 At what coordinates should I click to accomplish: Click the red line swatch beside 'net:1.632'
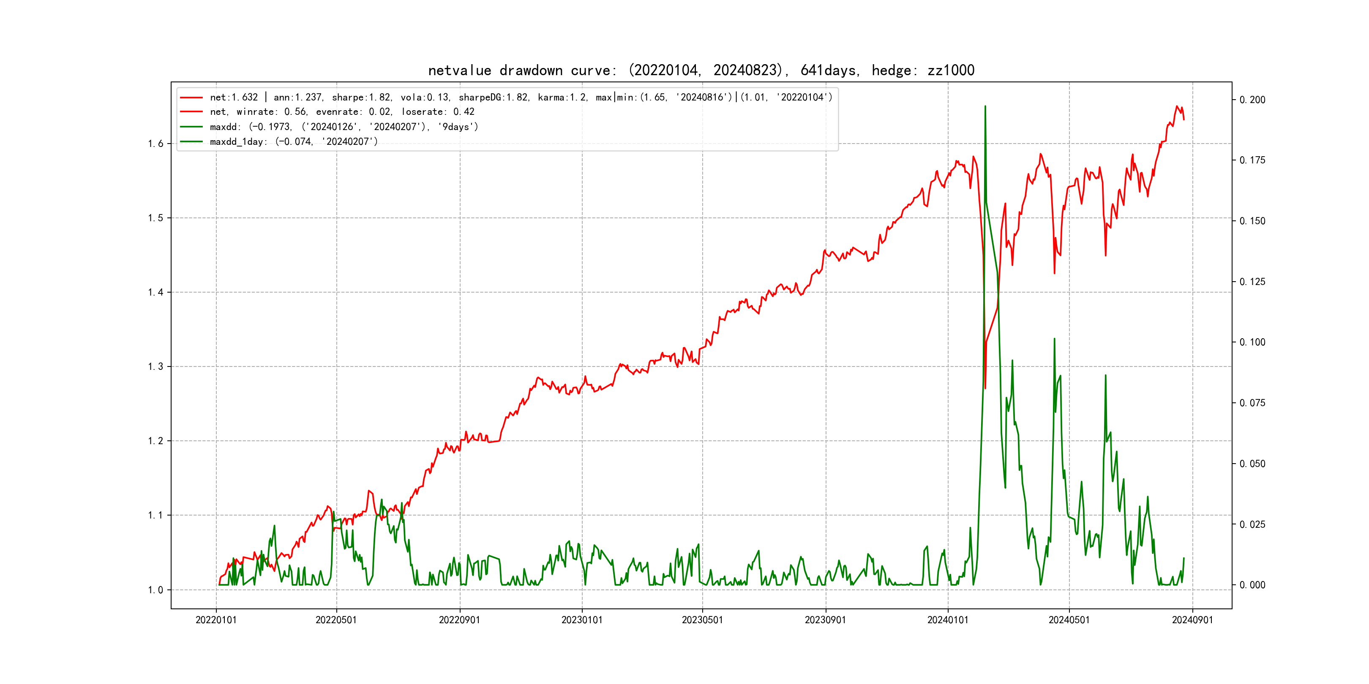tap(191, 98)
